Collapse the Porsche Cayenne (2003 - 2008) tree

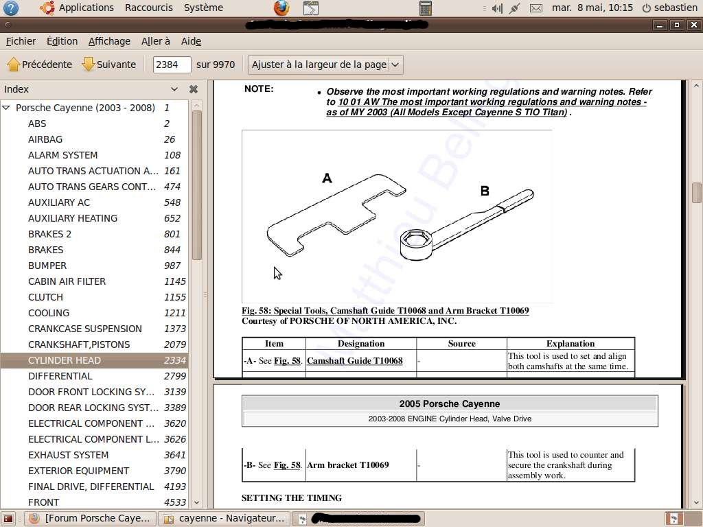[x=6, y=108]
